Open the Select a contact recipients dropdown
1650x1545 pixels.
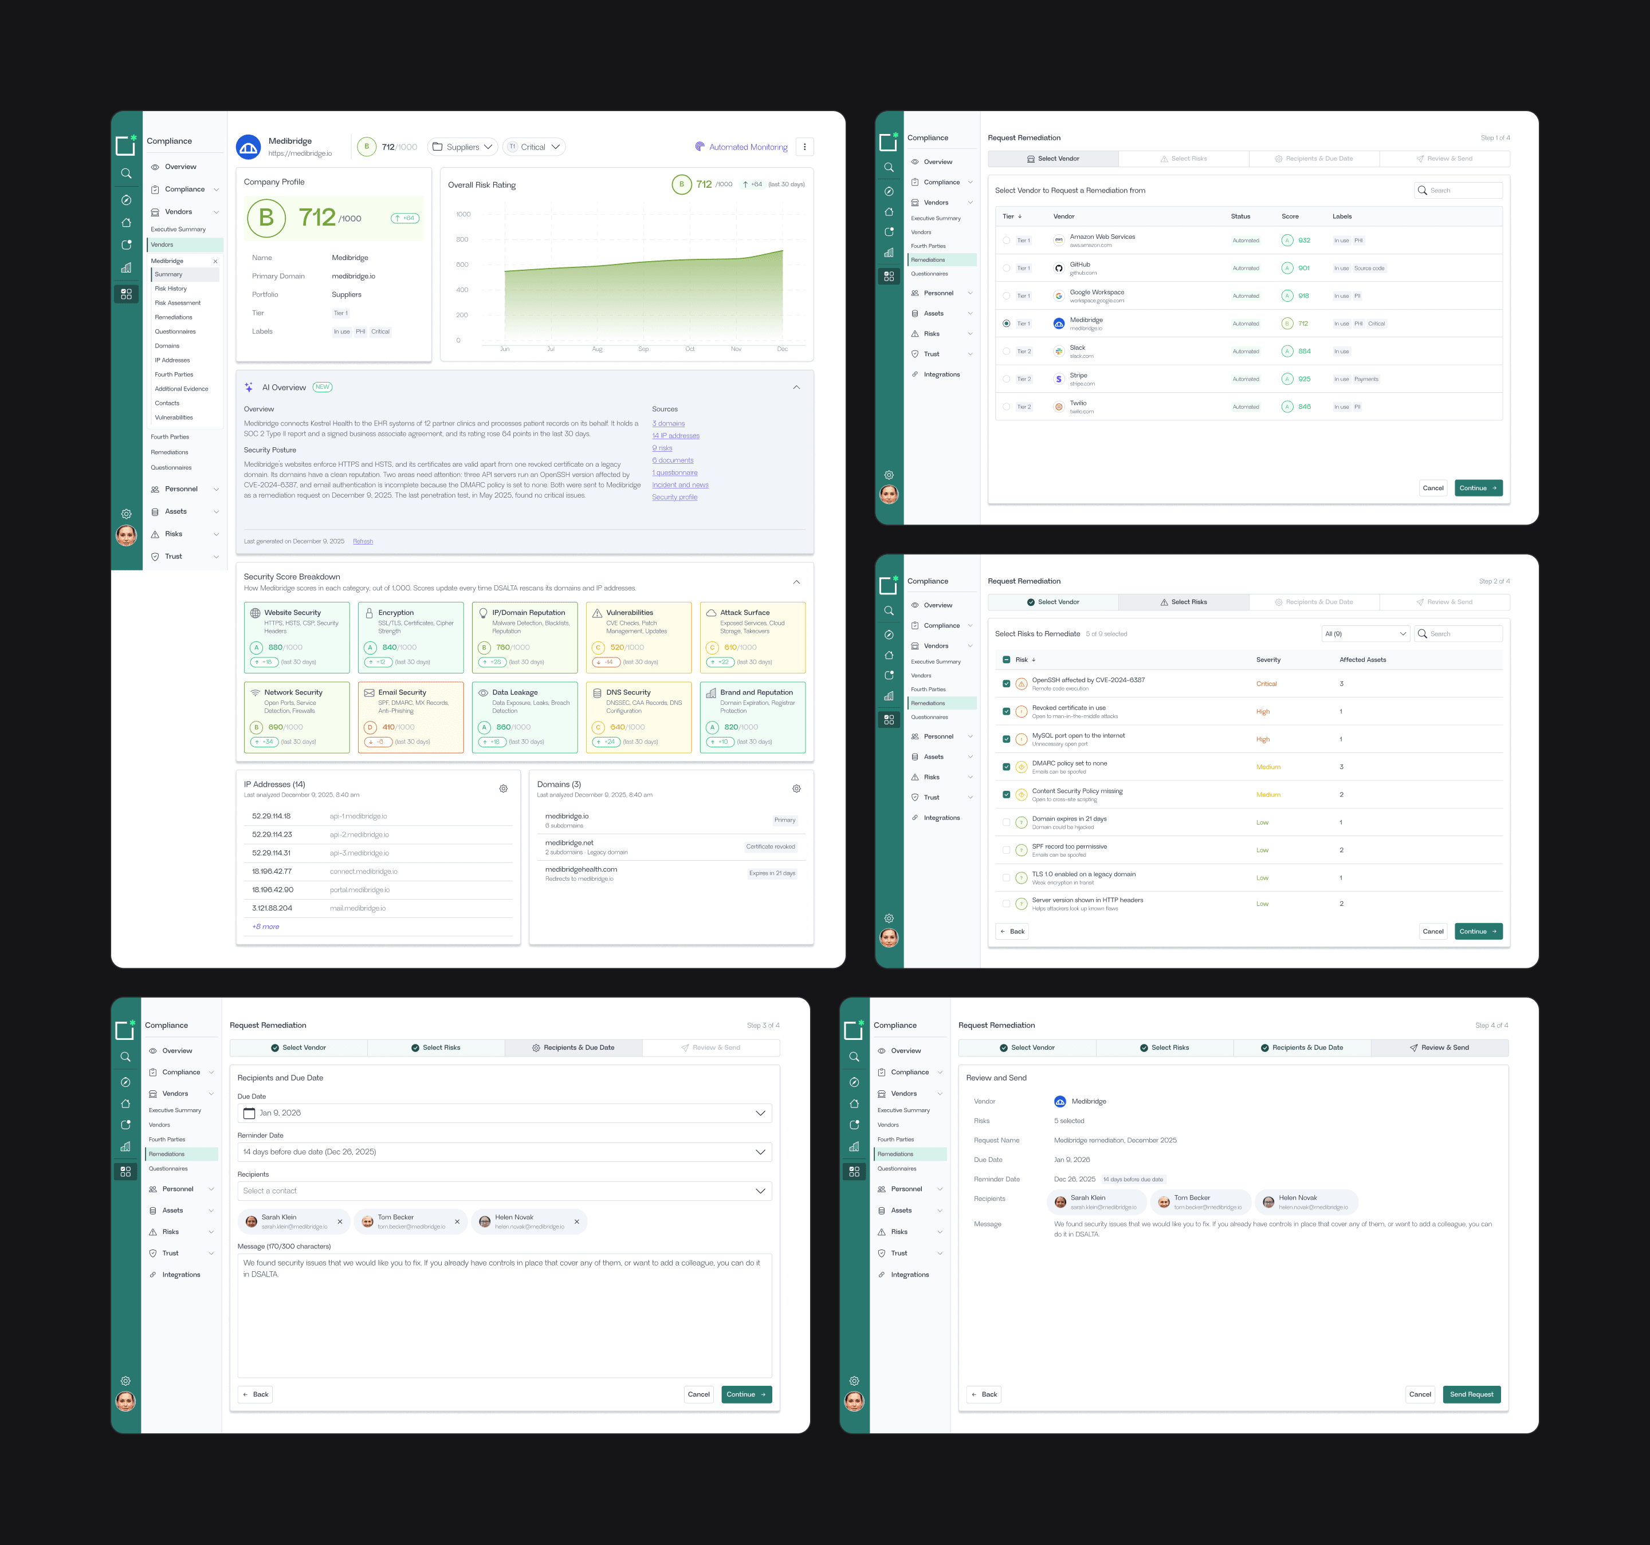click(505, 1191)
